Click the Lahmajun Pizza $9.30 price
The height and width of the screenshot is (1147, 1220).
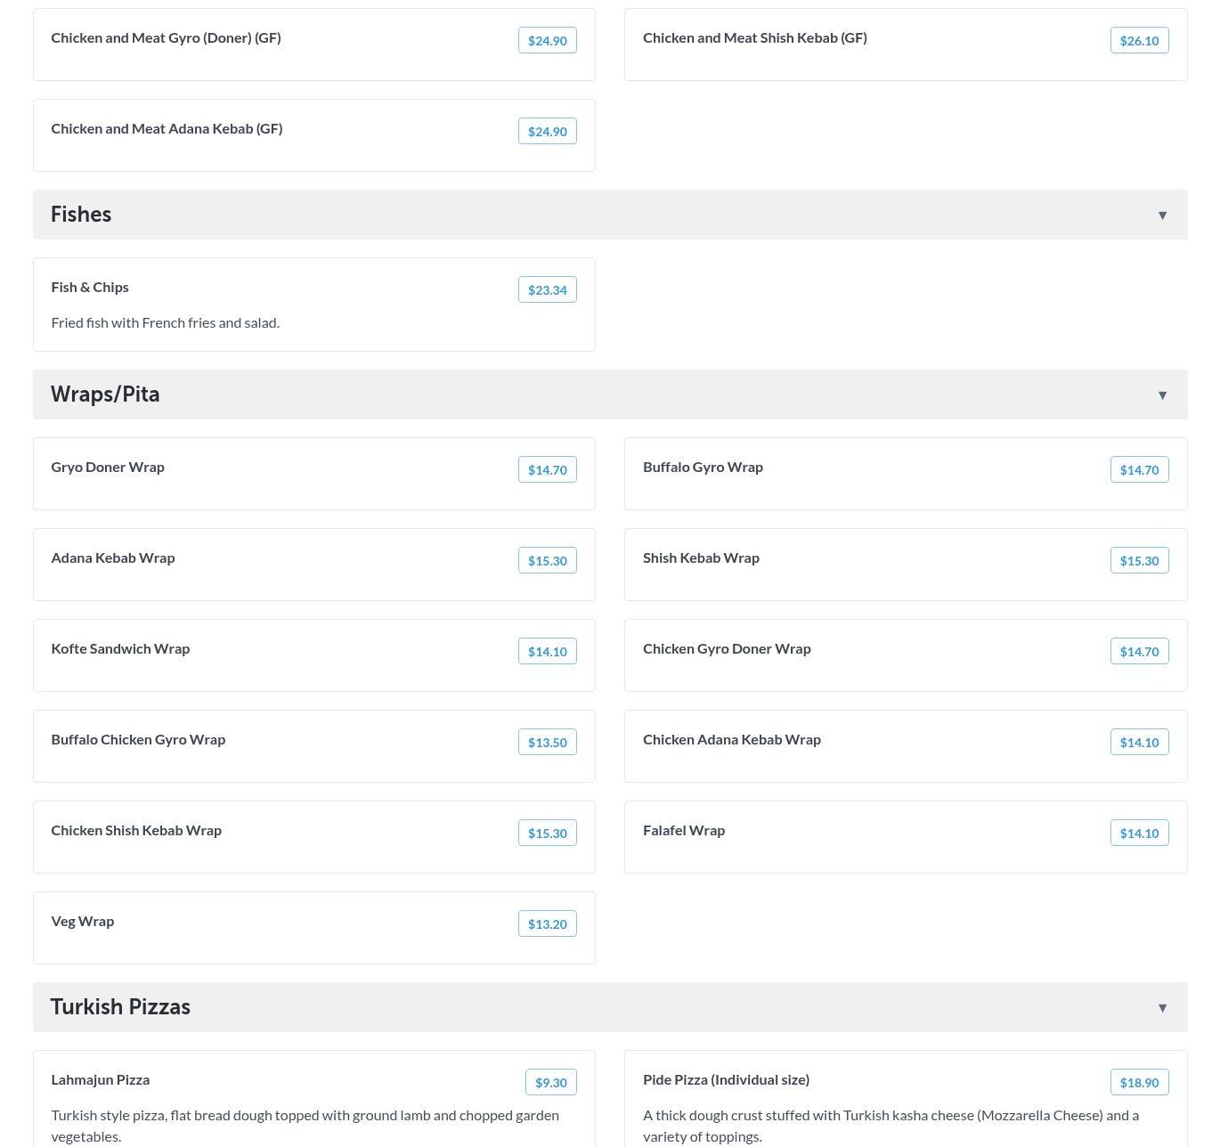(550, 1082)
